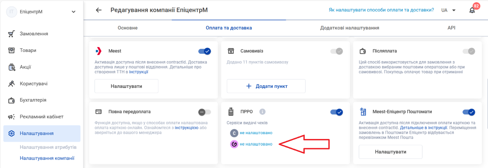Click Налаштувати button in Поштомати card

390,152
